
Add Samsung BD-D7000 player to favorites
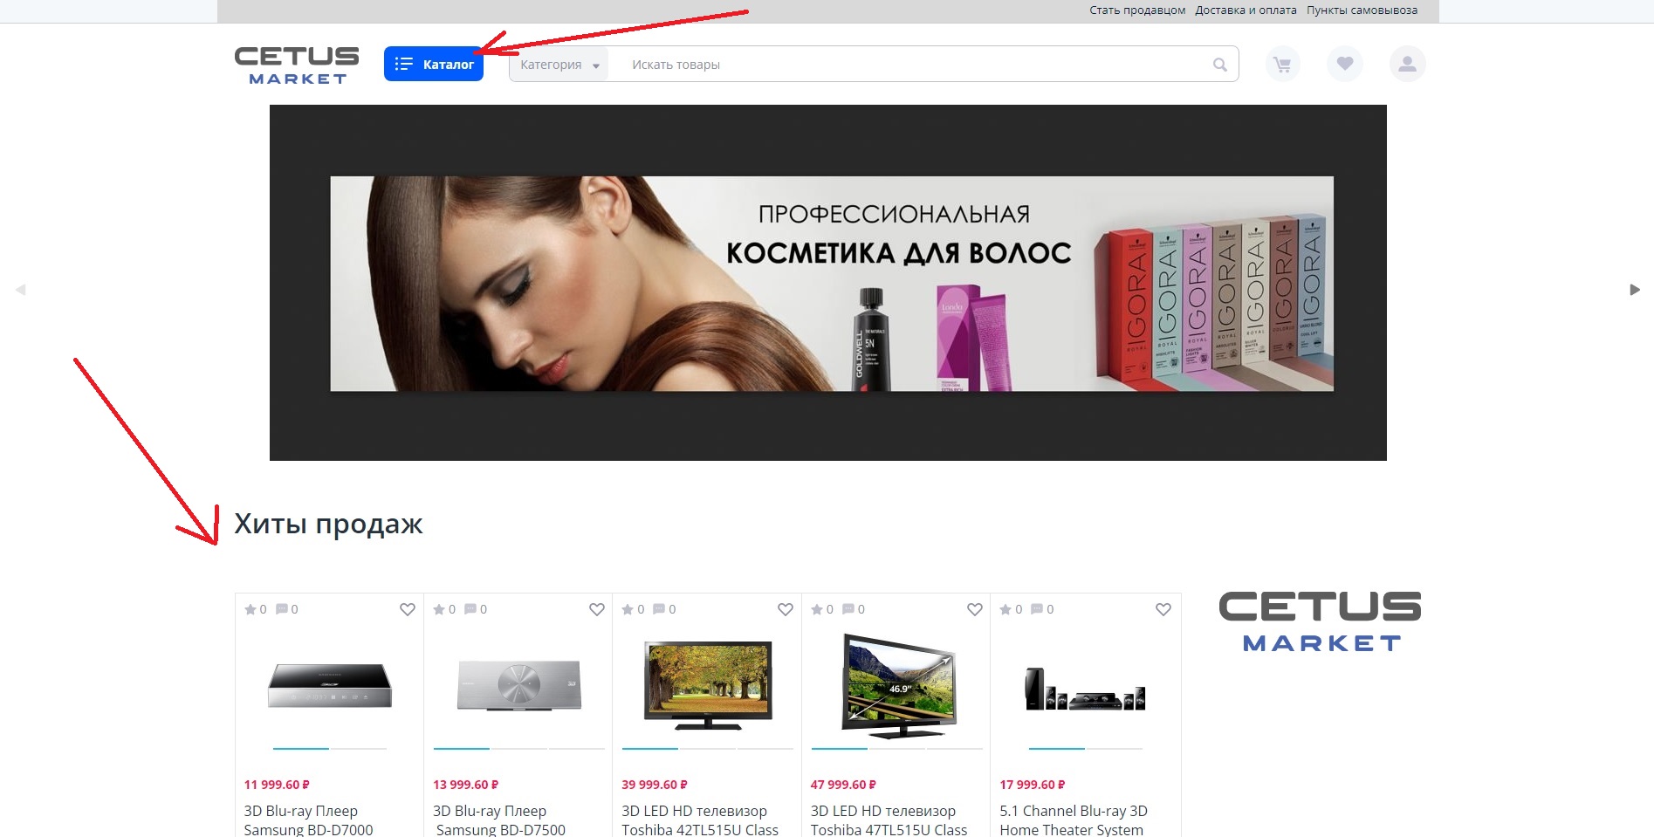408,609
